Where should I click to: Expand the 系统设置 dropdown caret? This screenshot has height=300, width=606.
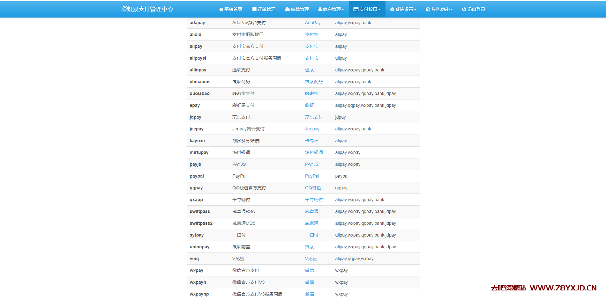point(415,10)
